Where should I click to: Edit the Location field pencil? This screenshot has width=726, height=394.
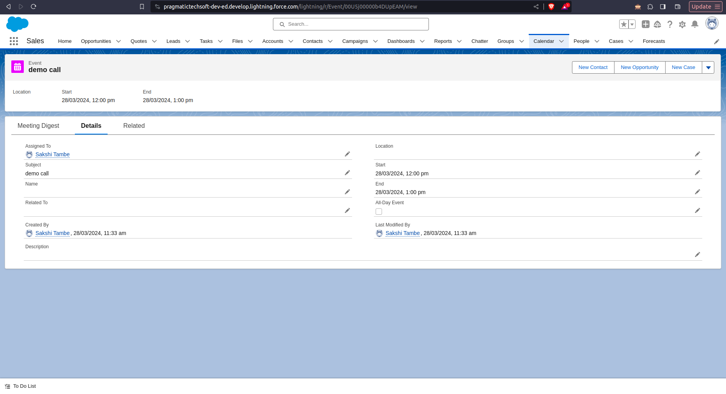pos(698,154)
